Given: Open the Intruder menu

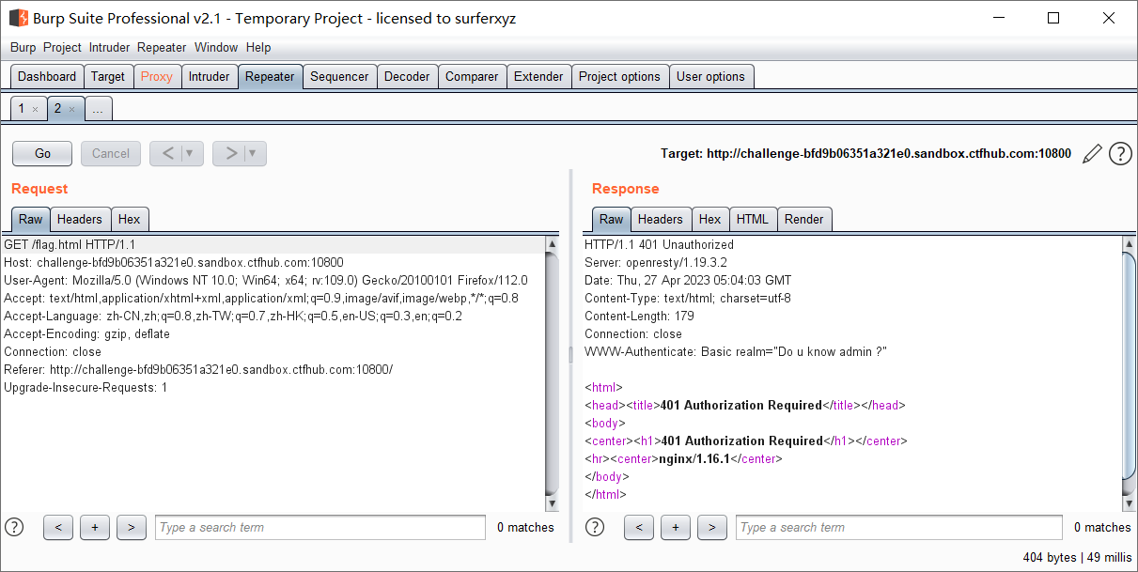Looking at the screenshot, I should point(110,47).
